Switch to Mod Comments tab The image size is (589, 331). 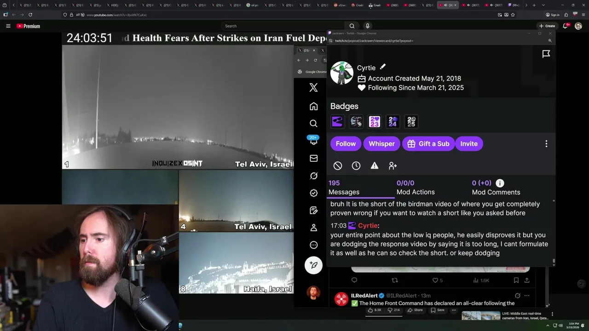click(496, 188)
